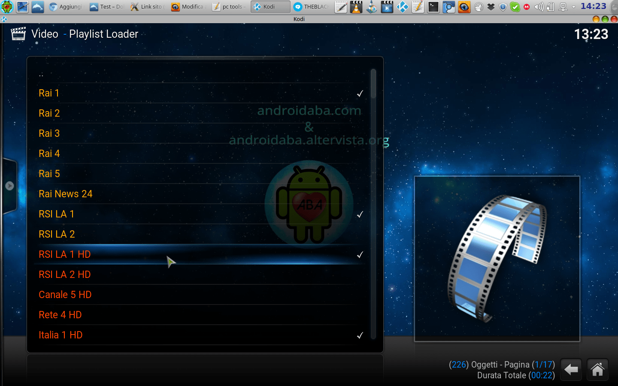Launch the Dolphin file manager taskbar icon
618x386 pixels.
(x=38, y=7)
